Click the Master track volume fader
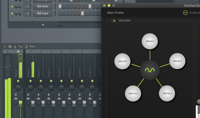This screenshot has height=118, width=200. click(x=21, y=103)
